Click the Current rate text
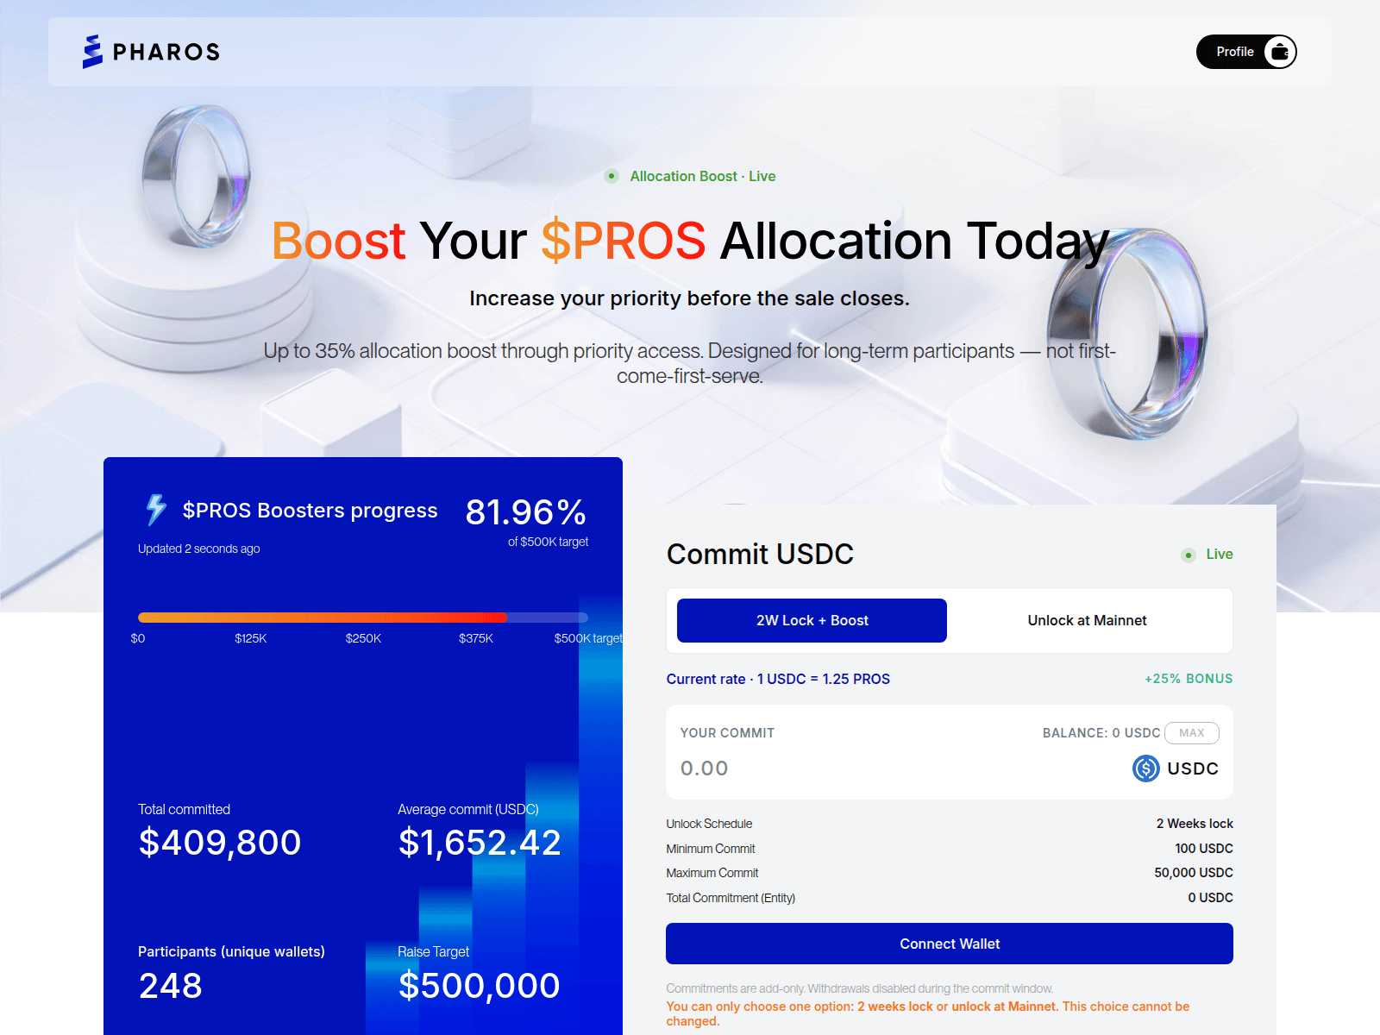1380x1035 pixels. (x=778, y=679)
